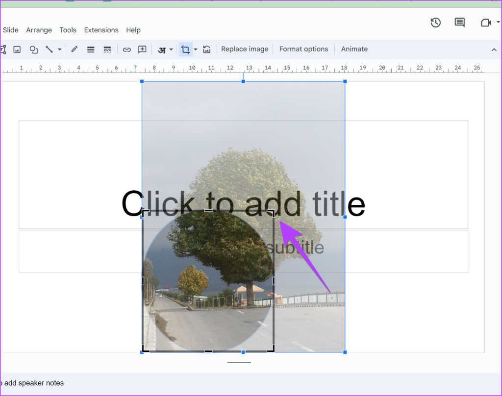Collapse the toolbar with the chevron
This screenshot has height=396, width=502.
coord(494,49)
